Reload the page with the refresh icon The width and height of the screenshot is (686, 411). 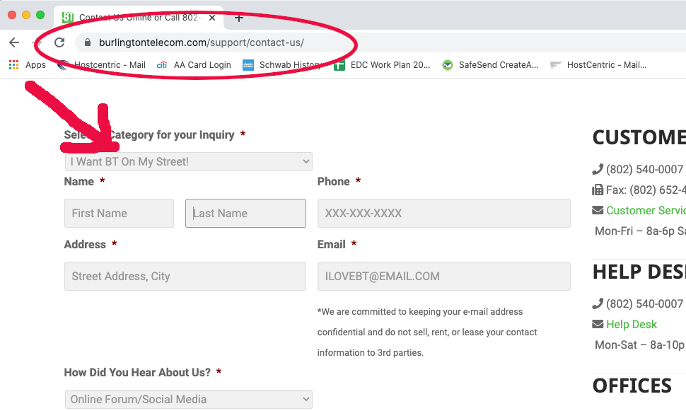(59, 42)
